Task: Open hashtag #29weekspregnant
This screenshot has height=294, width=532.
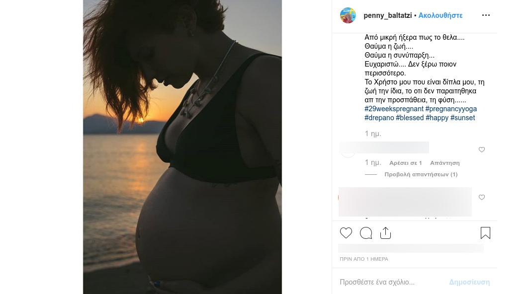Action: point(394,109)
